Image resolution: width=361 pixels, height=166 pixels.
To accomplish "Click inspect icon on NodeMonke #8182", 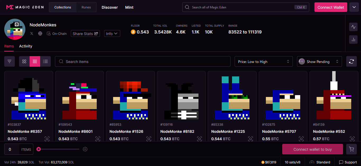I will (200, 139).
